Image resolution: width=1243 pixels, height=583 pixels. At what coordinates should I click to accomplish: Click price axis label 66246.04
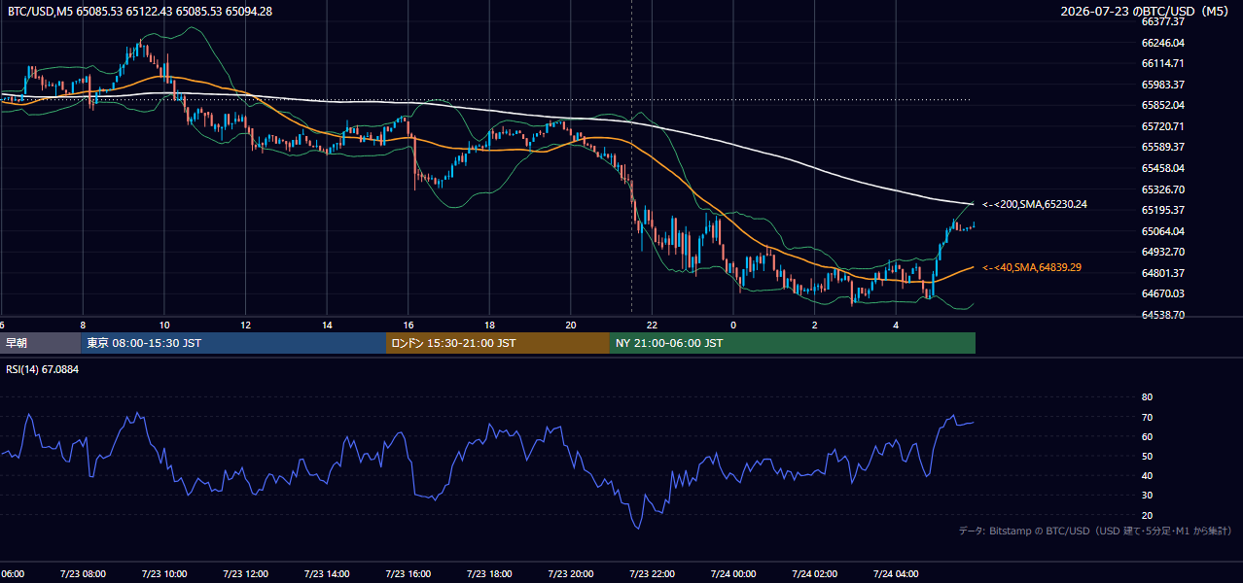click(x=1162, y=43)
